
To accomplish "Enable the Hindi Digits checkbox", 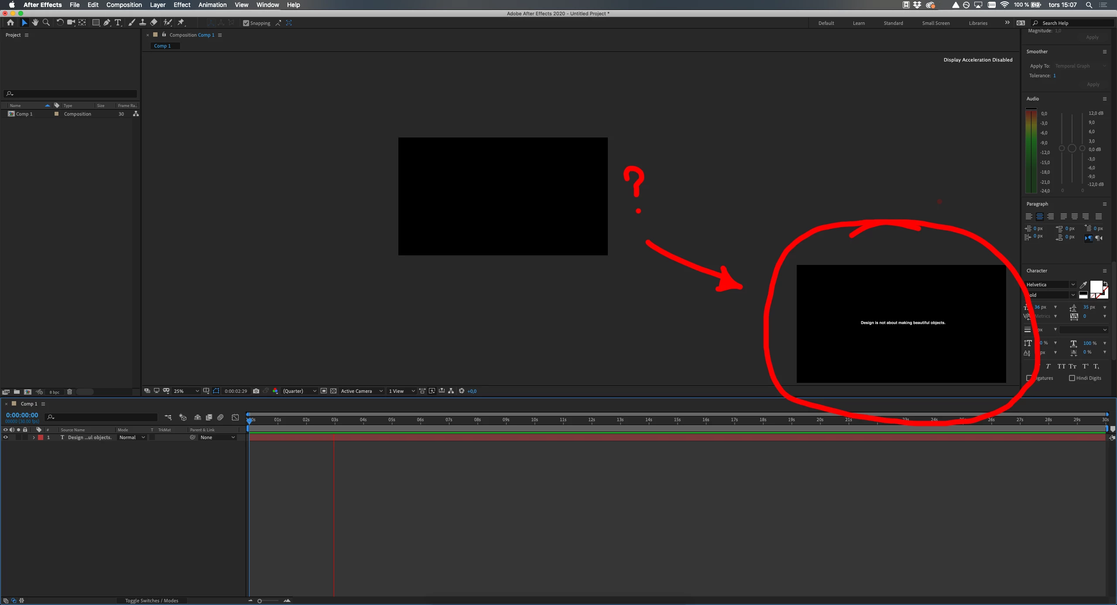I will (x=1072, y=378).
